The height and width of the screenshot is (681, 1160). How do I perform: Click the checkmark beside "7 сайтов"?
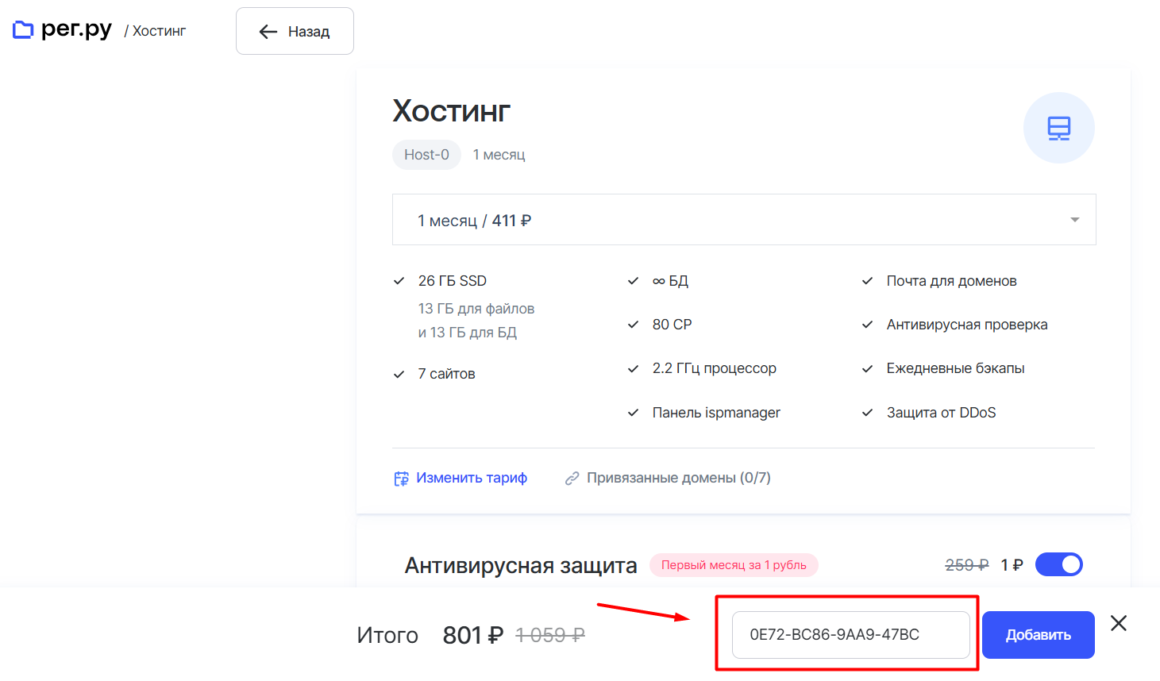pyautogui.click(x=399, y=373)
